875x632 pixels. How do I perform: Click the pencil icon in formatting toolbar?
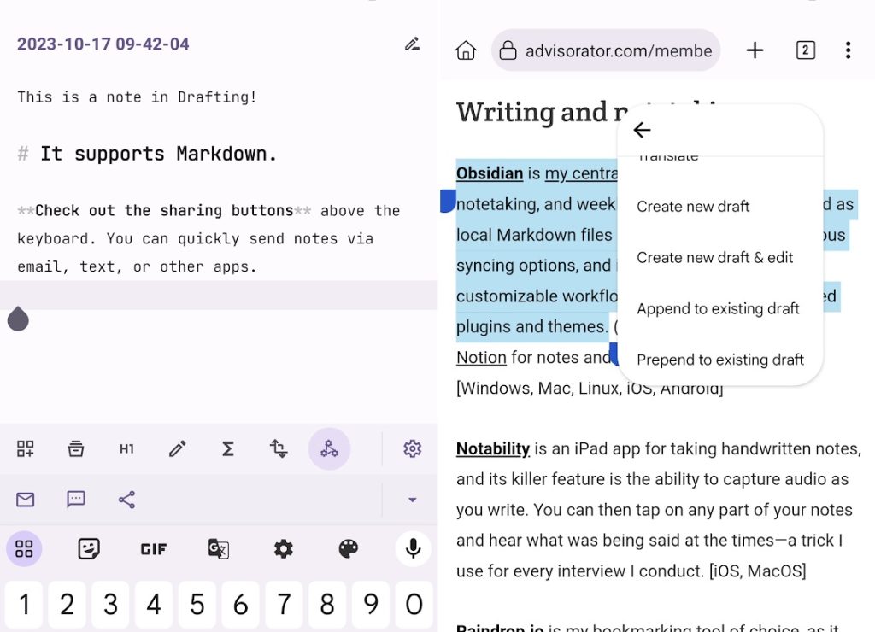[178, 448]
